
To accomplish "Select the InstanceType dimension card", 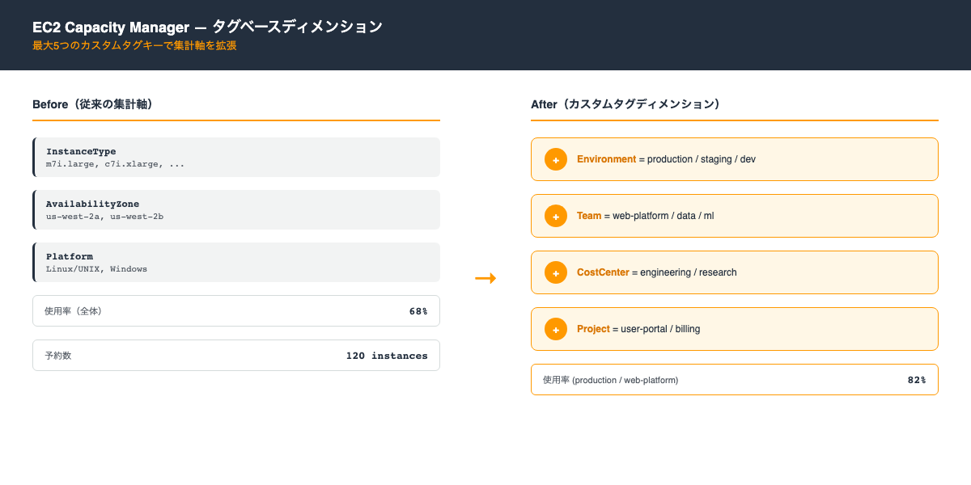I will (236, 157).
